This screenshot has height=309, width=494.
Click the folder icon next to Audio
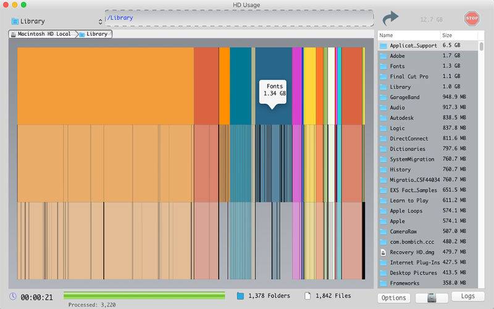383,108
